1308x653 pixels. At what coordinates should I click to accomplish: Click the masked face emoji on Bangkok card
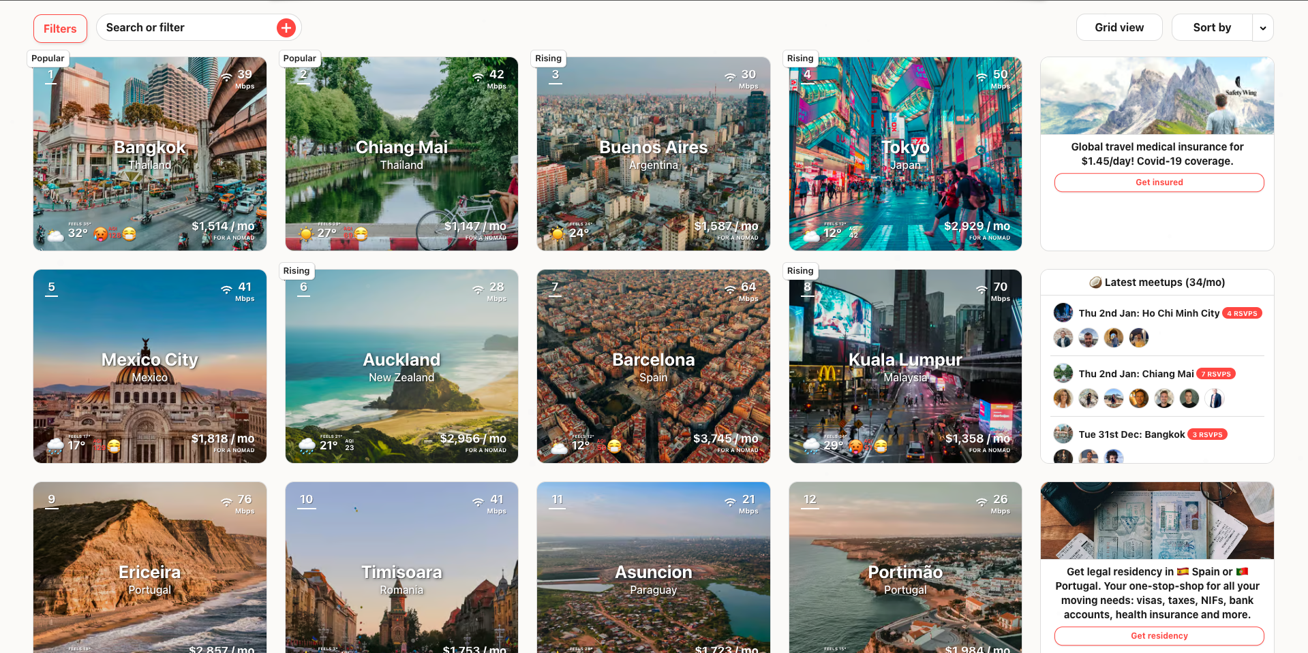point(129,234)
